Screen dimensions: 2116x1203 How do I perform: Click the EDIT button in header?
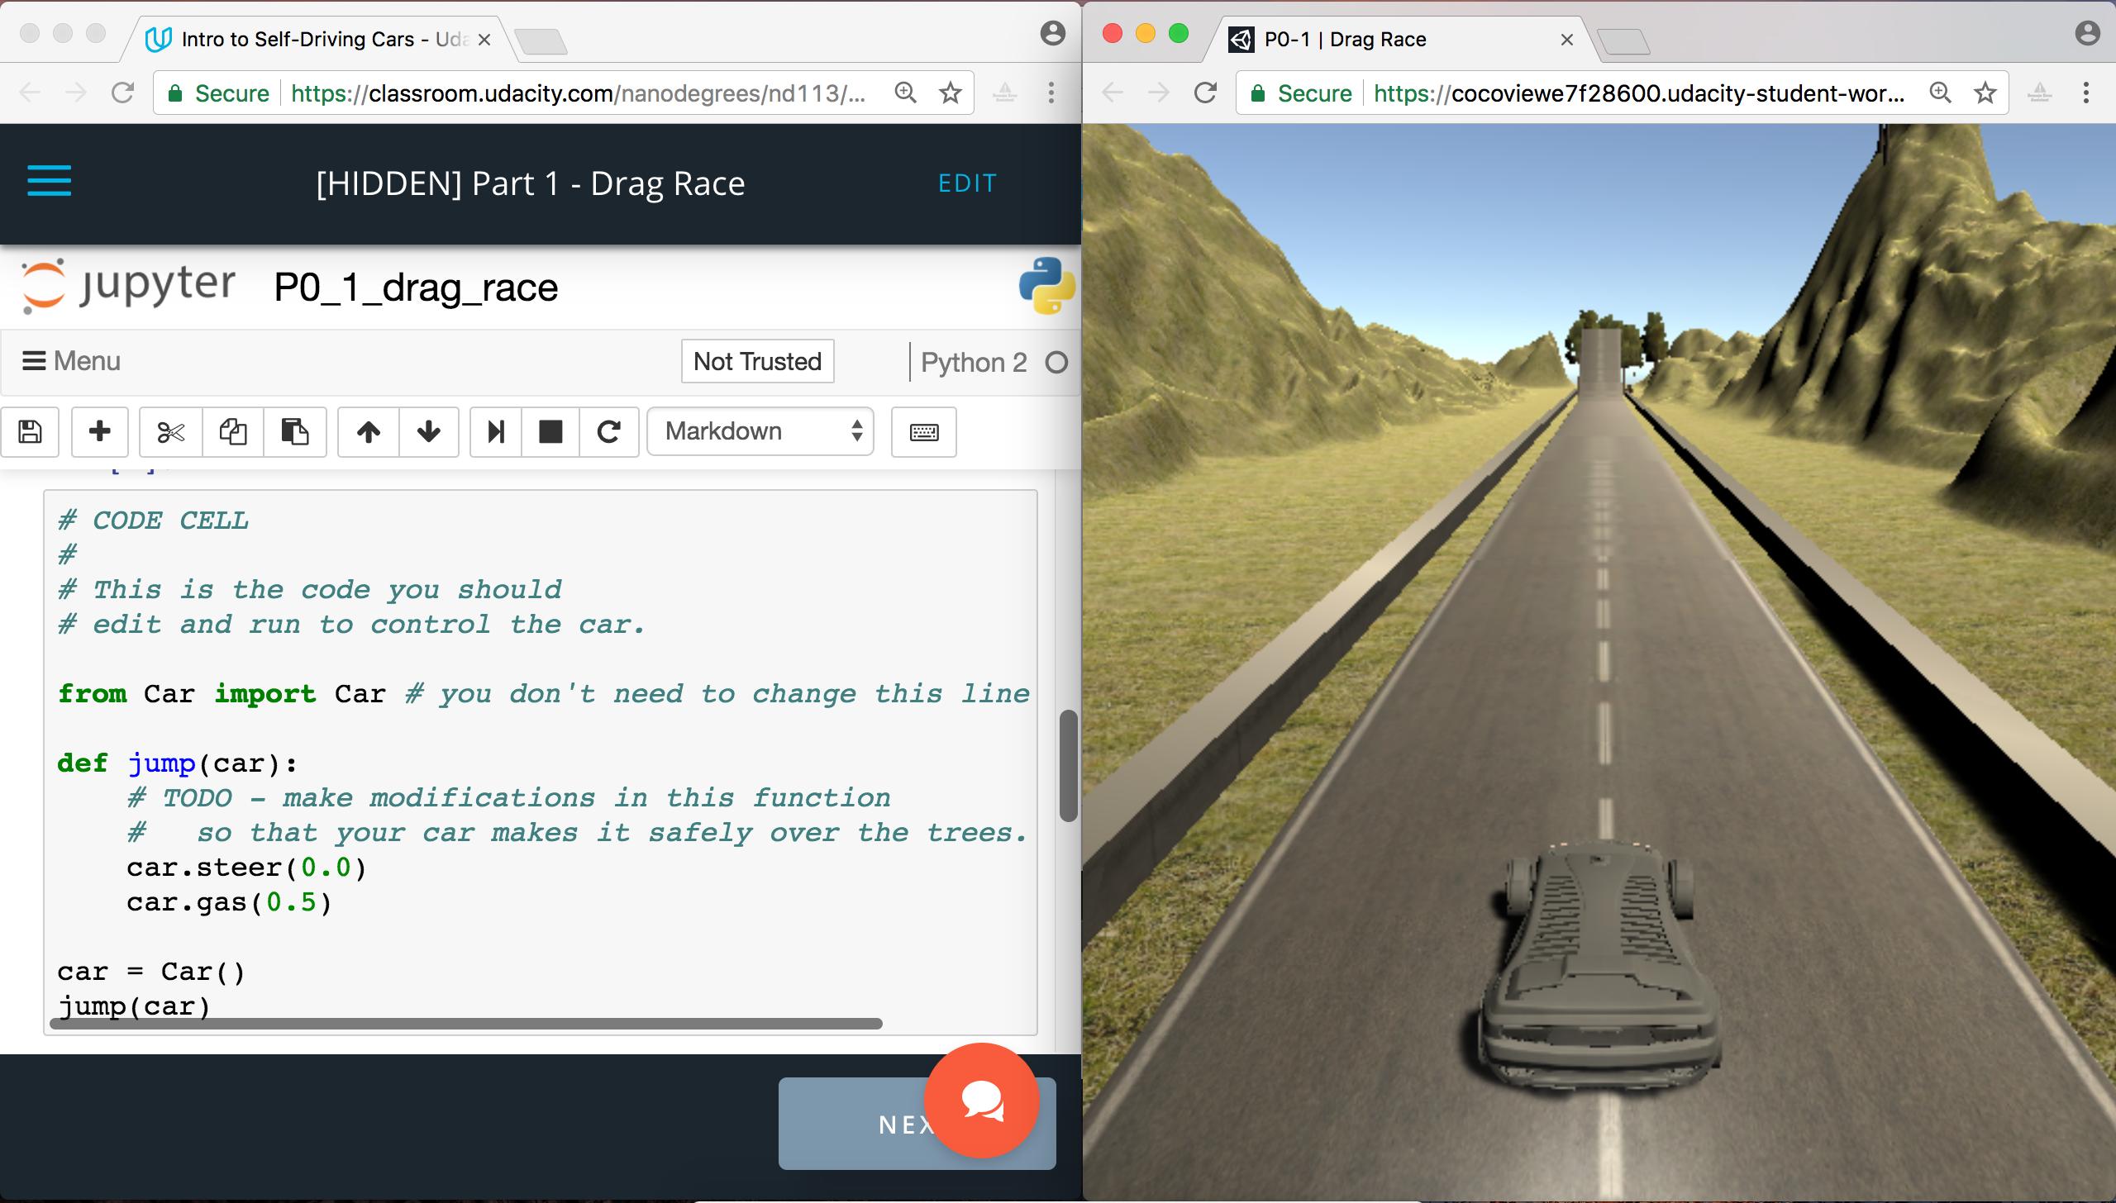[x=968, y=180]
